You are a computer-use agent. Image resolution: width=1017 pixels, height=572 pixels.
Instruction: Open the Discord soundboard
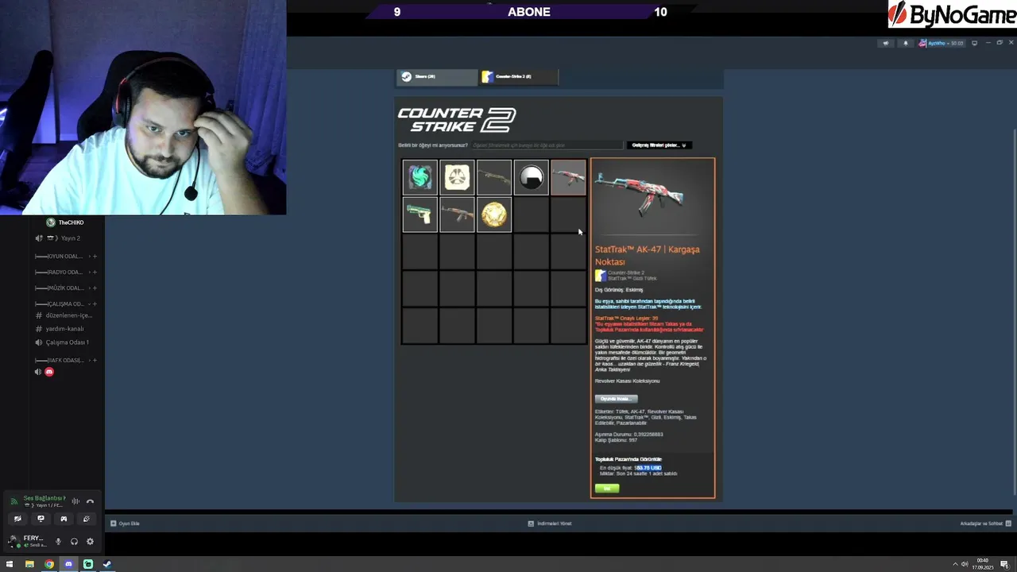(87, 519)
